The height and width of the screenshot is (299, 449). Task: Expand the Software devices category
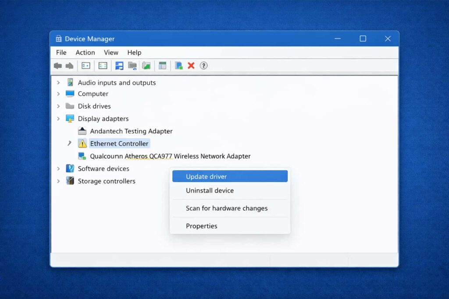click(58, 169)
